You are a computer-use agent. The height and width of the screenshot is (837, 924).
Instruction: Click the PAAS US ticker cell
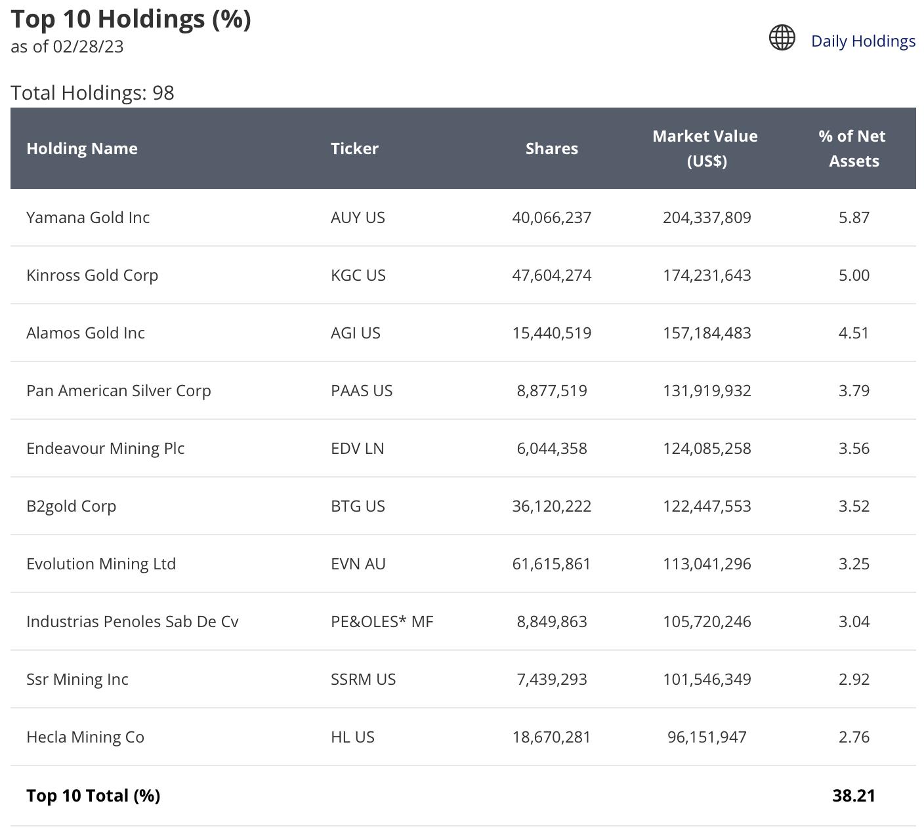coord(362,390)
